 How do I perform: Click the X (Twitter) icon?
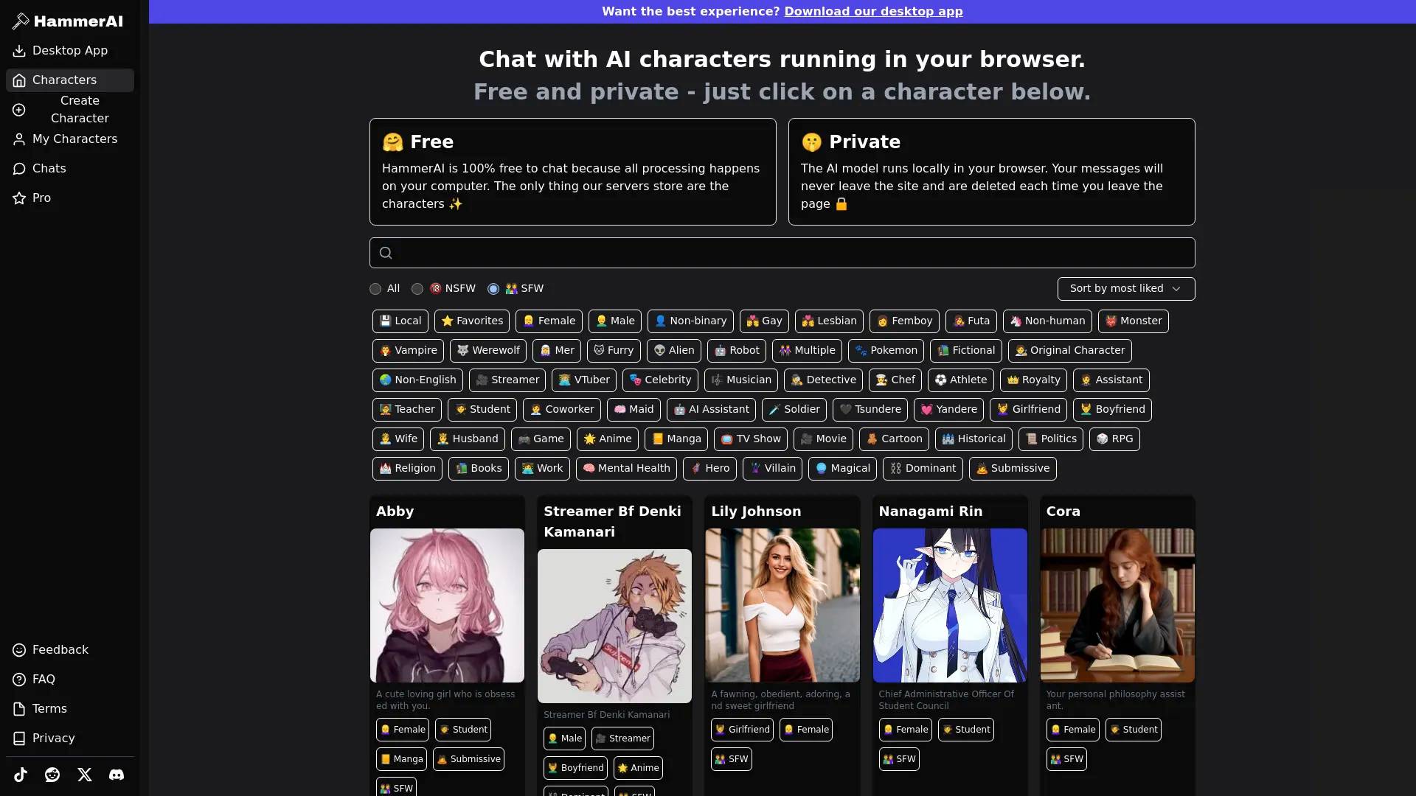coord(85,775)
